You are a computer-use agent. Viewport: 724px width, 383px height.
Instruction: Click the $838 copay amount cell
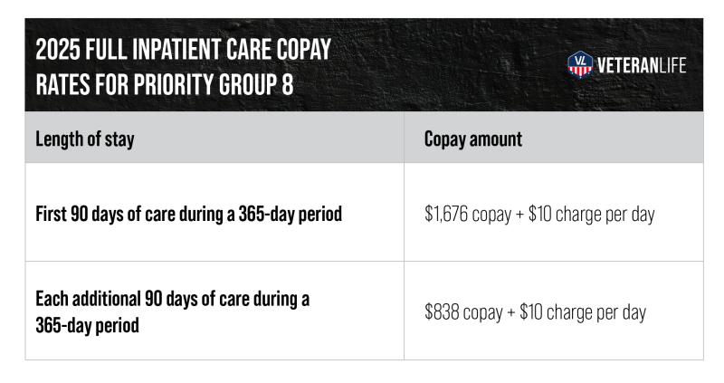coord(535,311)
